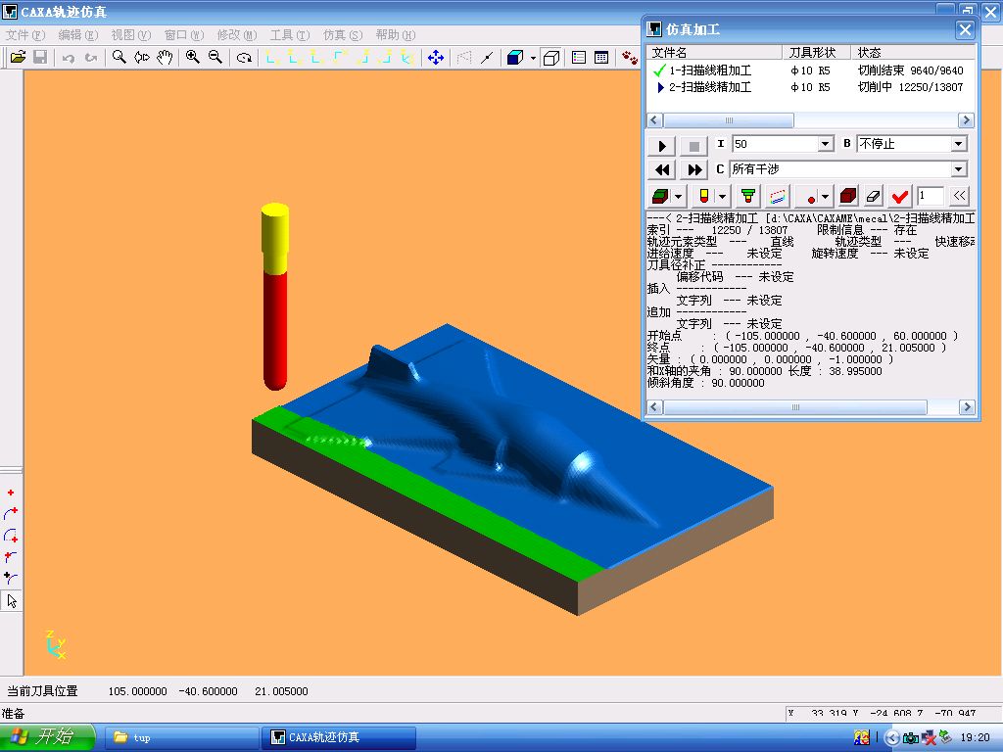Collapse panel with the << button
The height and width of the screenshot is (752, 1003).
coord(959,196)
